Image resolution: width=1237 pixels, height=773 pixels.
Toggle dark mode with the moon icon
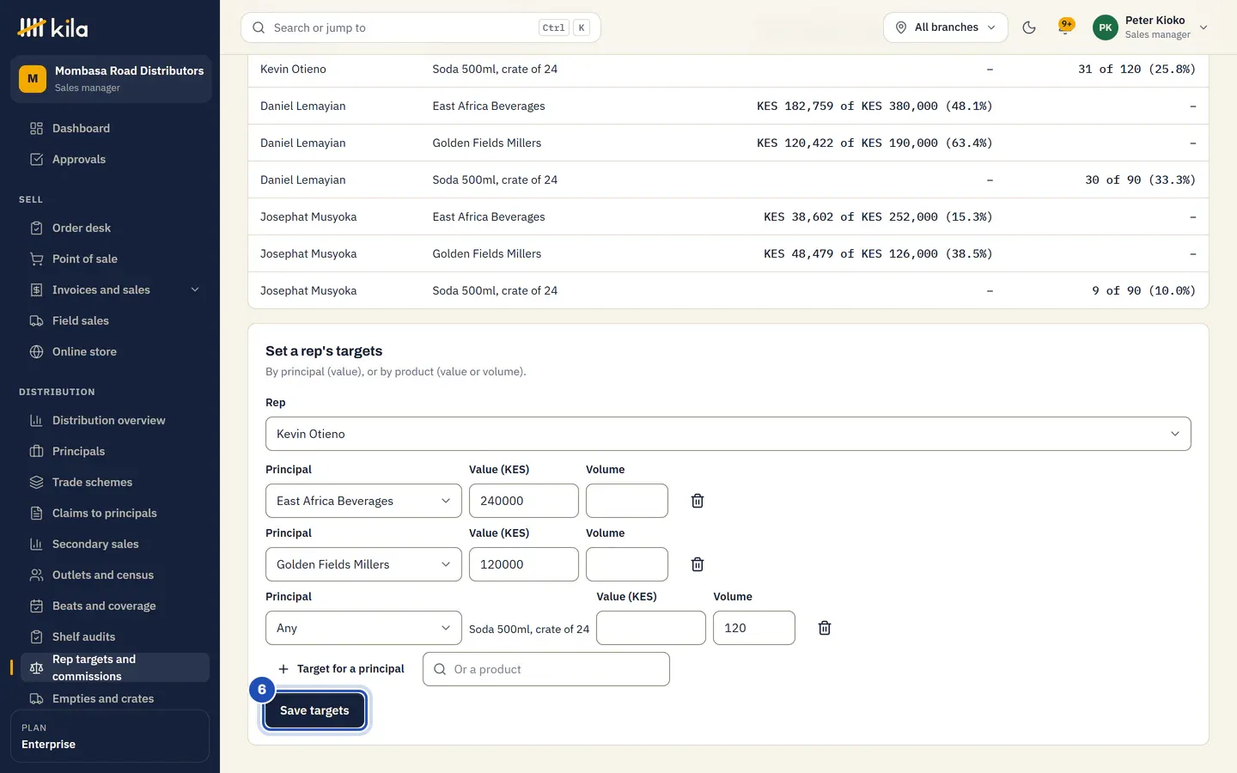(x=1029, y=27)
